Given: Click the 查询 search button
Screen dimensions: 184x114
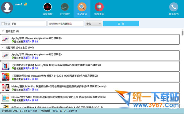Looking at the screenshot, I should 121,24.
